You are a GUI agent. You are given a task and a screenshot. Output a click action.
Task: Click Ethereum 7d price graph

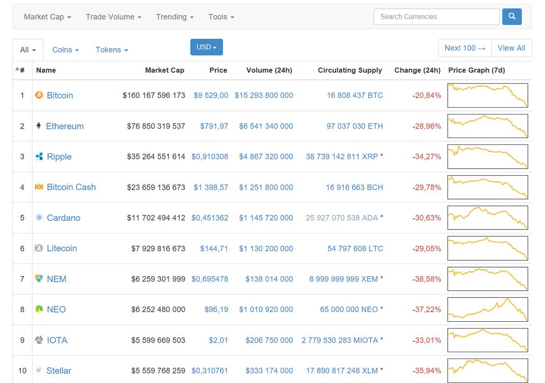[487, 126]
